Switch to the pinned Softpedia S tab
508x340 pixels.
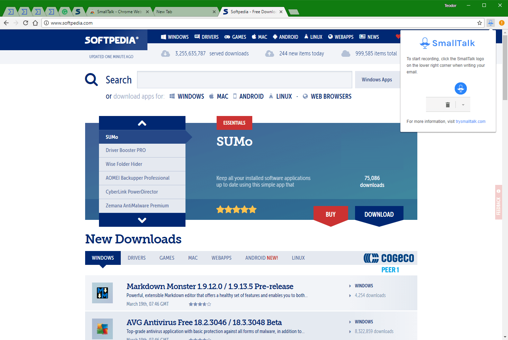pyautogui.click(x=78, y=12)
